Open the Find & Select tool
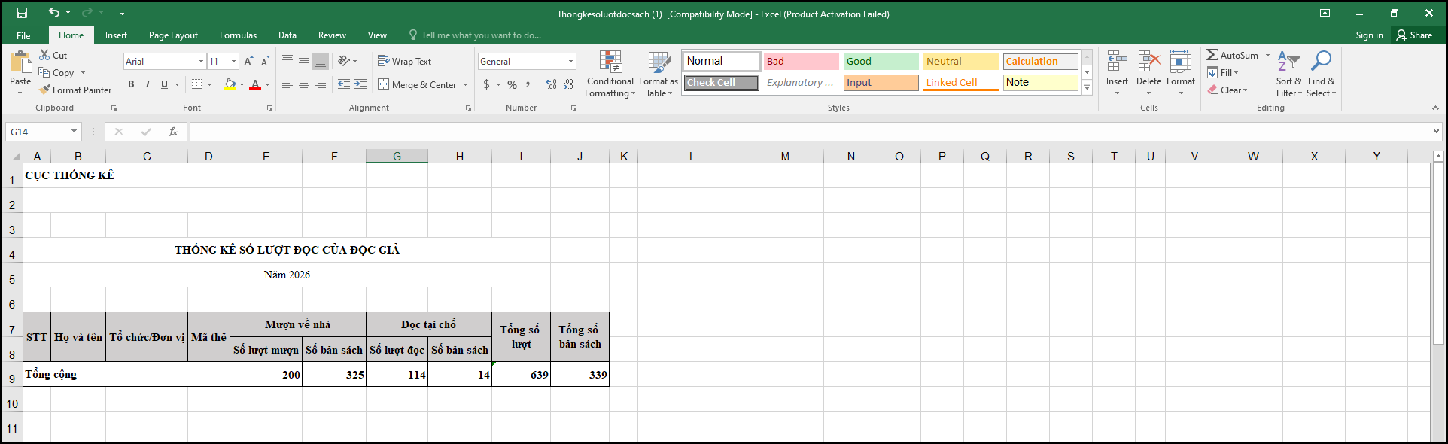The width and height of the screenshot is (1448, 444). click(1321, 74)
